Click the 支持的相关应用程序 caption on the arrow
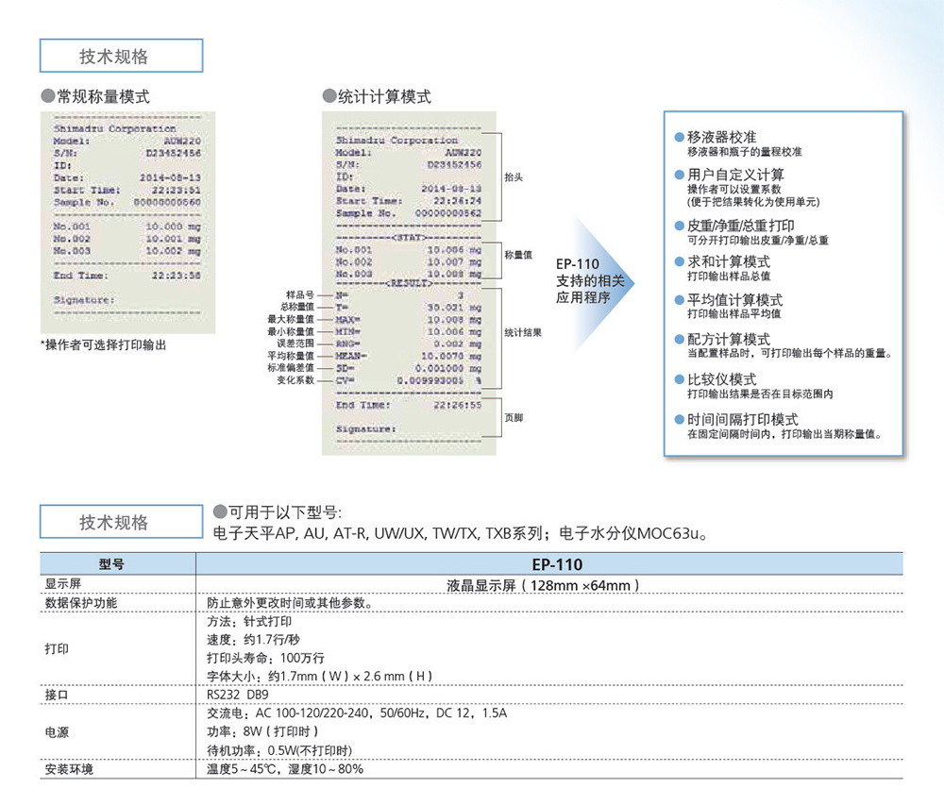This screenshot has height=805, width=944. pyautogui.click(x=590, y=289)
